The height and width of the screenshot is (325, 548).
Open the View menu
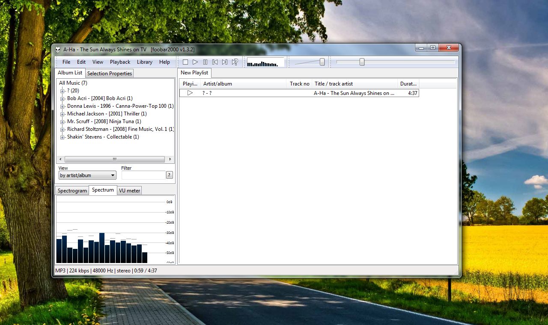pyautogui.click(x=98, y=62)
